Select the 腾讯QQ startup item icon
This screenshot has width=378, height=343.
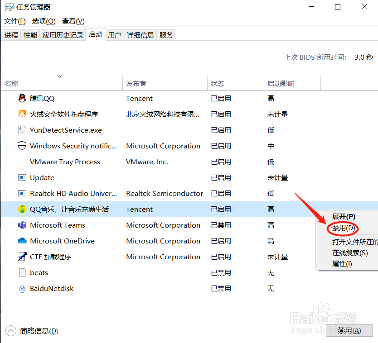coord(22,98)
